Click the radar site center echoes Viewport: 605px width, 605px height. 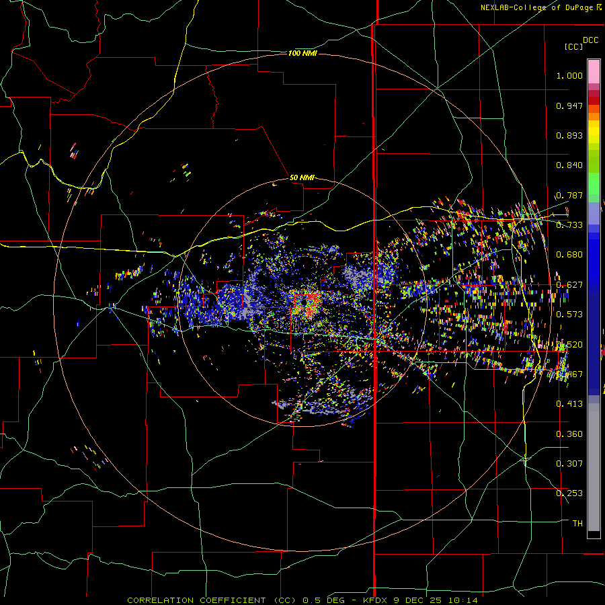[307, 304]
